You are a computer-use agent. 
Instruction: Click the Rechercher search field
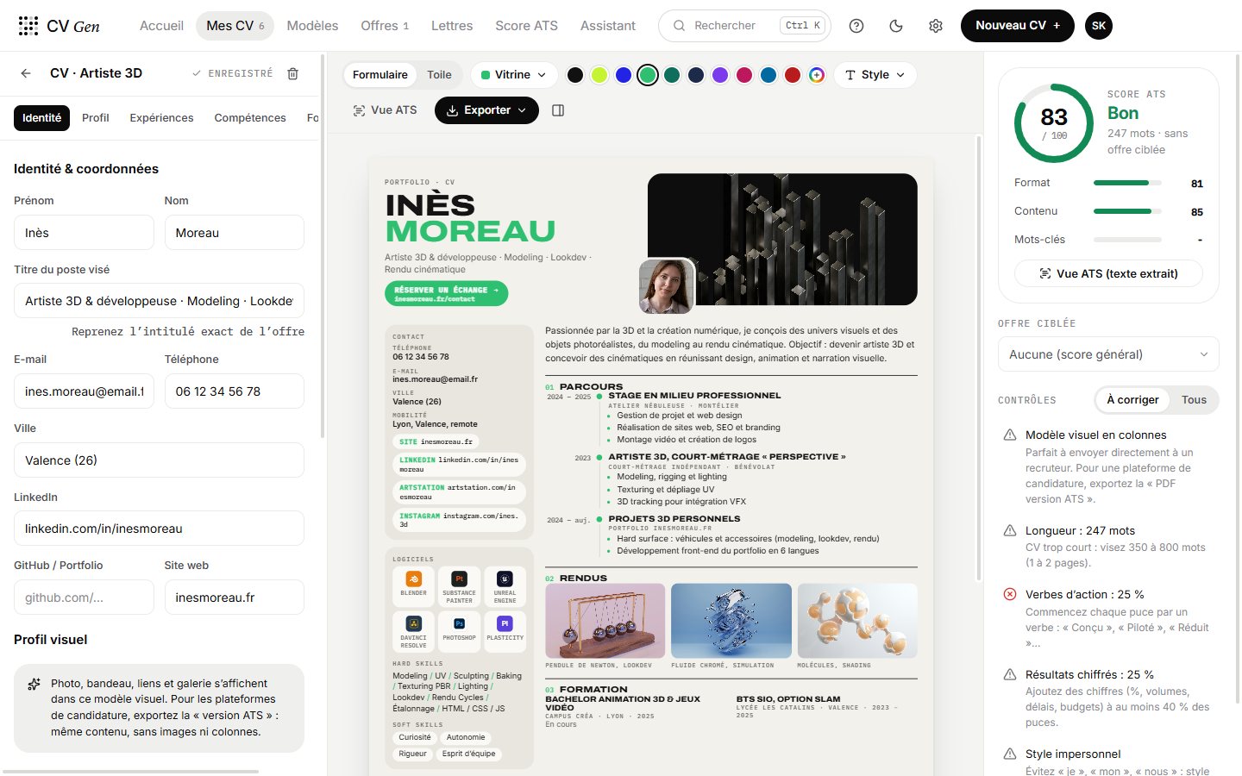744,26
